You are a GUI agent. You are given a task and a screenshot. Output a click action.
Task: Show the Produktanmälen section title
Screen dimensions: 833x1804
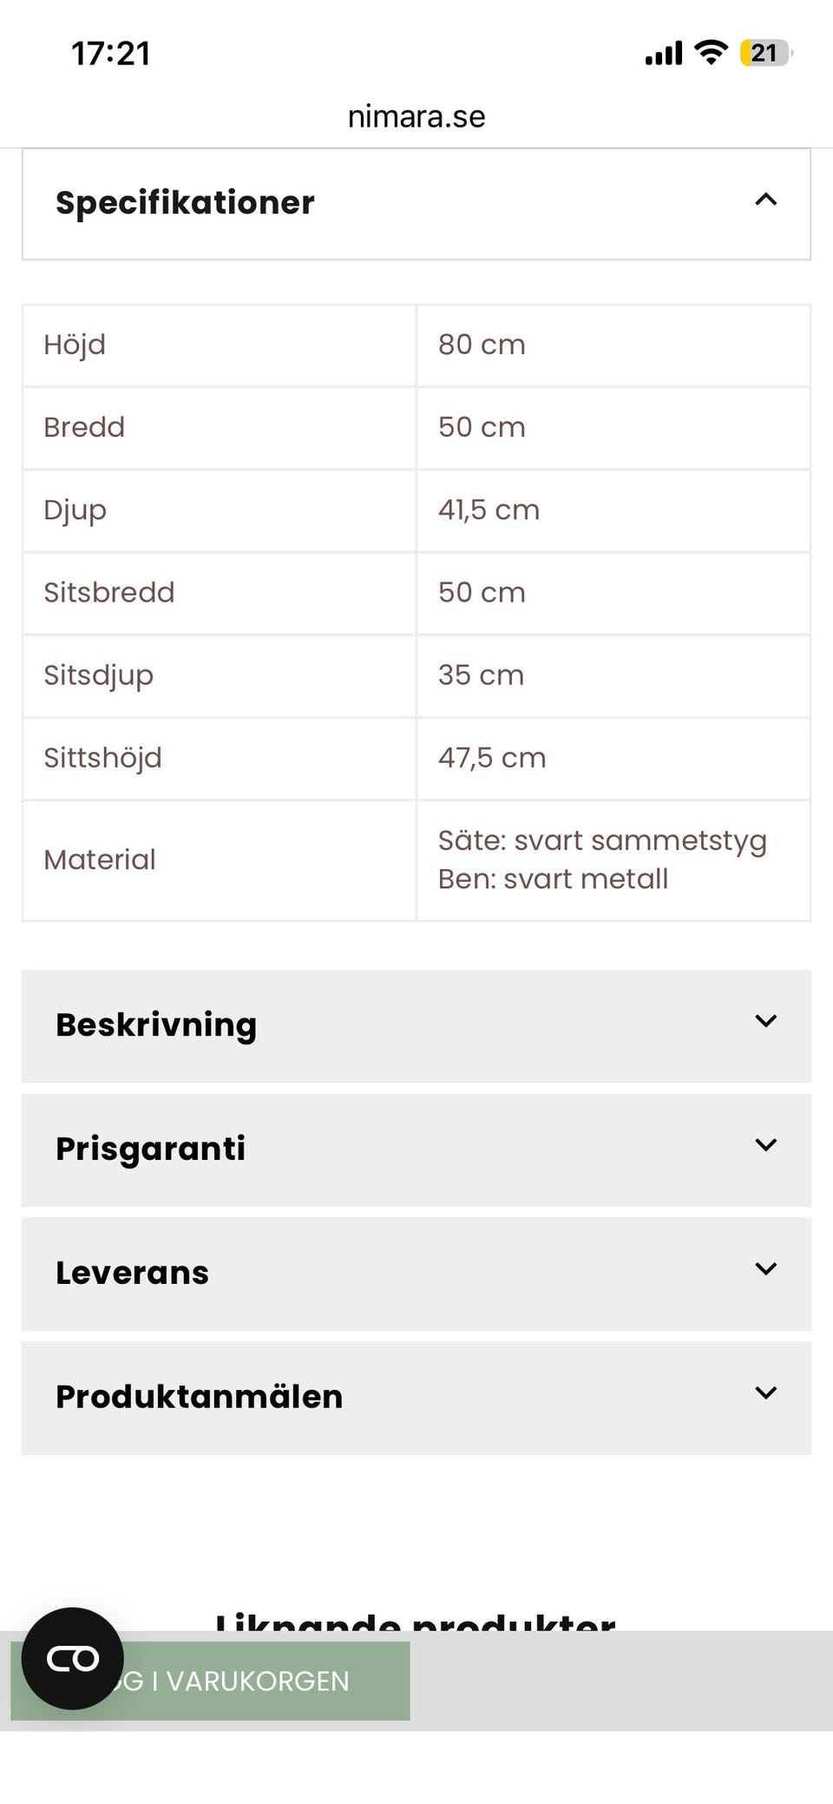coord(200,1398)
